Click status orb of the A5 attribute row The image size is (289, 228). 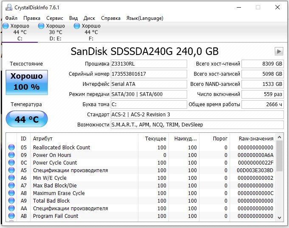[11, 170]
